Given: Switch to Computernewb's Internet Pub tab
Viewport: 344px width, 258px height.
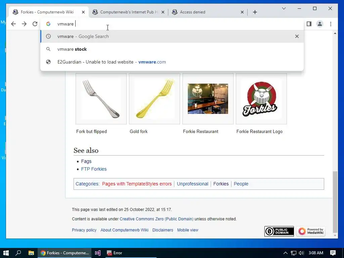Looking at the screenshot, I should (128, 12).
